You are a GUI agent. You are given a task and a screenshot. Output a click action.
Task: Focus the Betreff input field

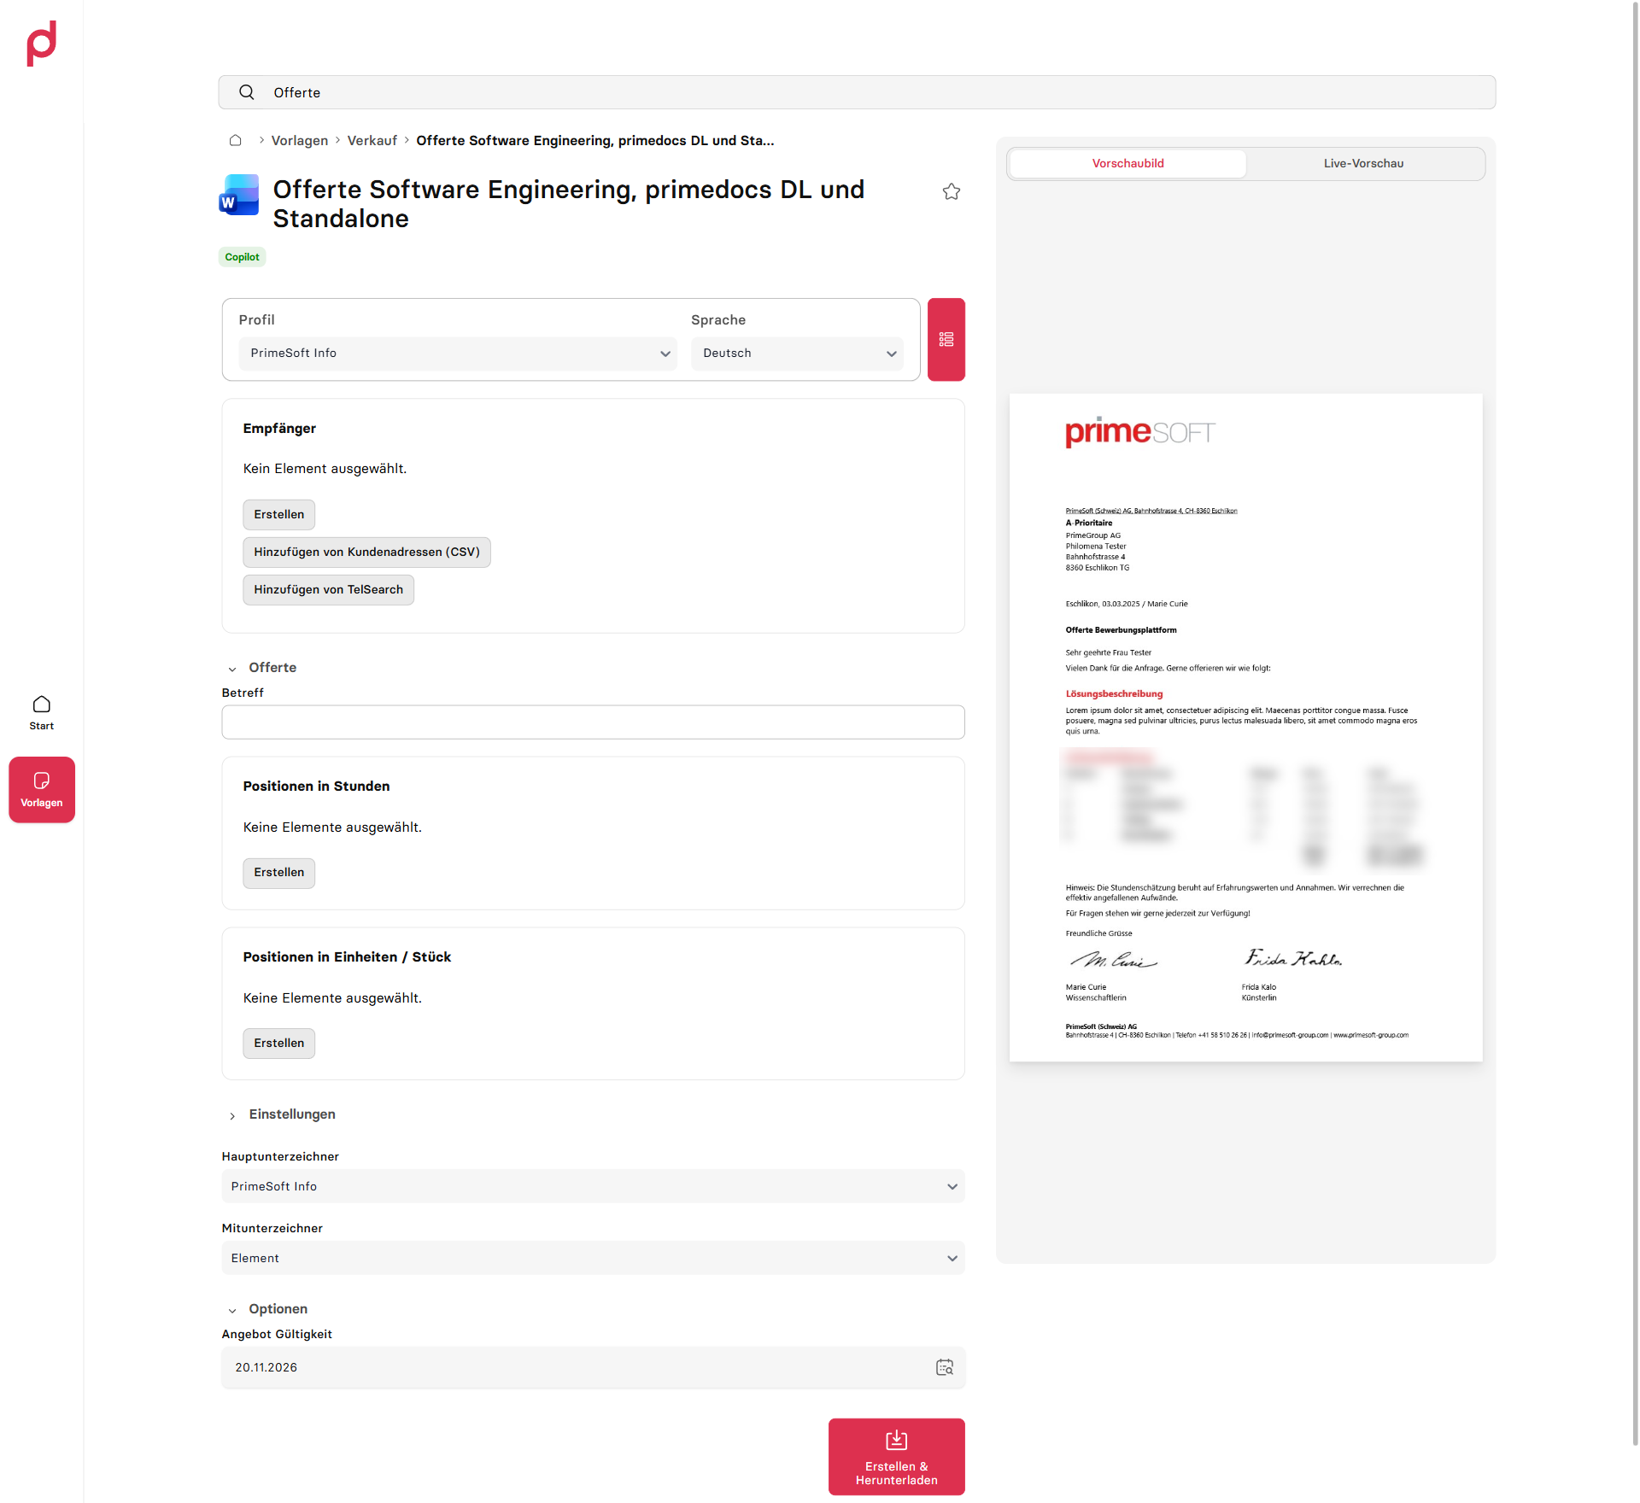point(593,722)
